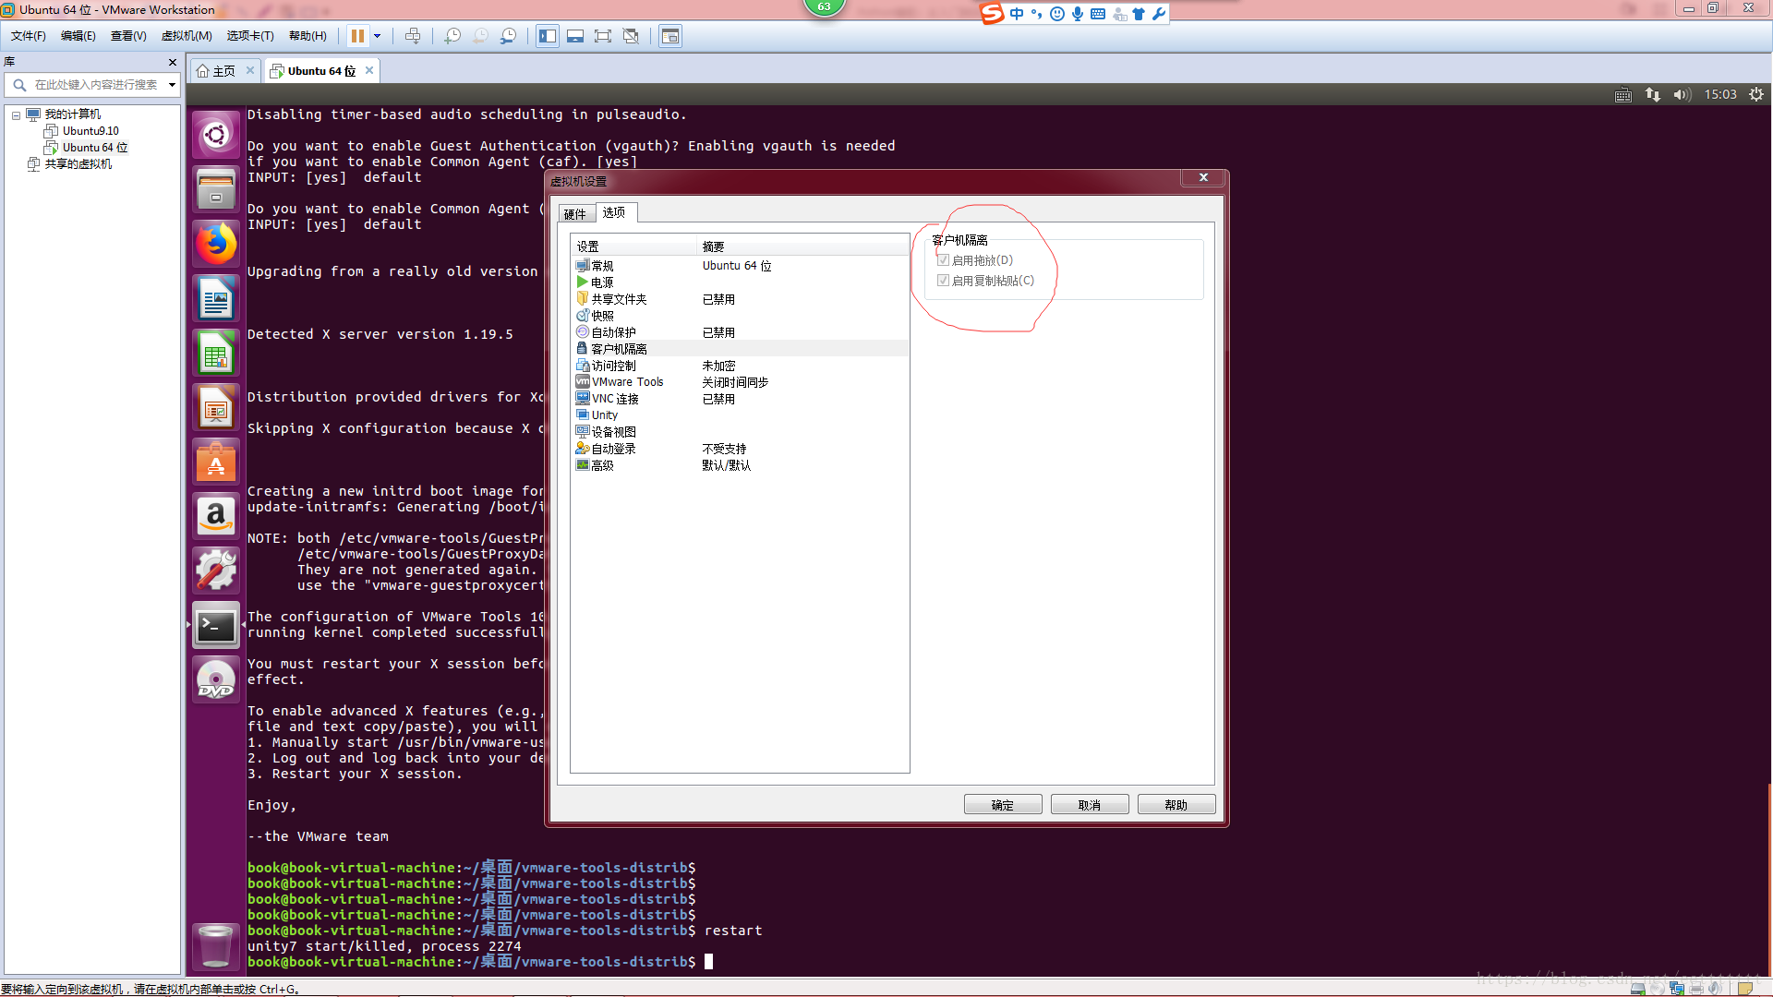Open the 文件(F) menu
Viewport: 1773px width, 997px height.
(29, 36)
